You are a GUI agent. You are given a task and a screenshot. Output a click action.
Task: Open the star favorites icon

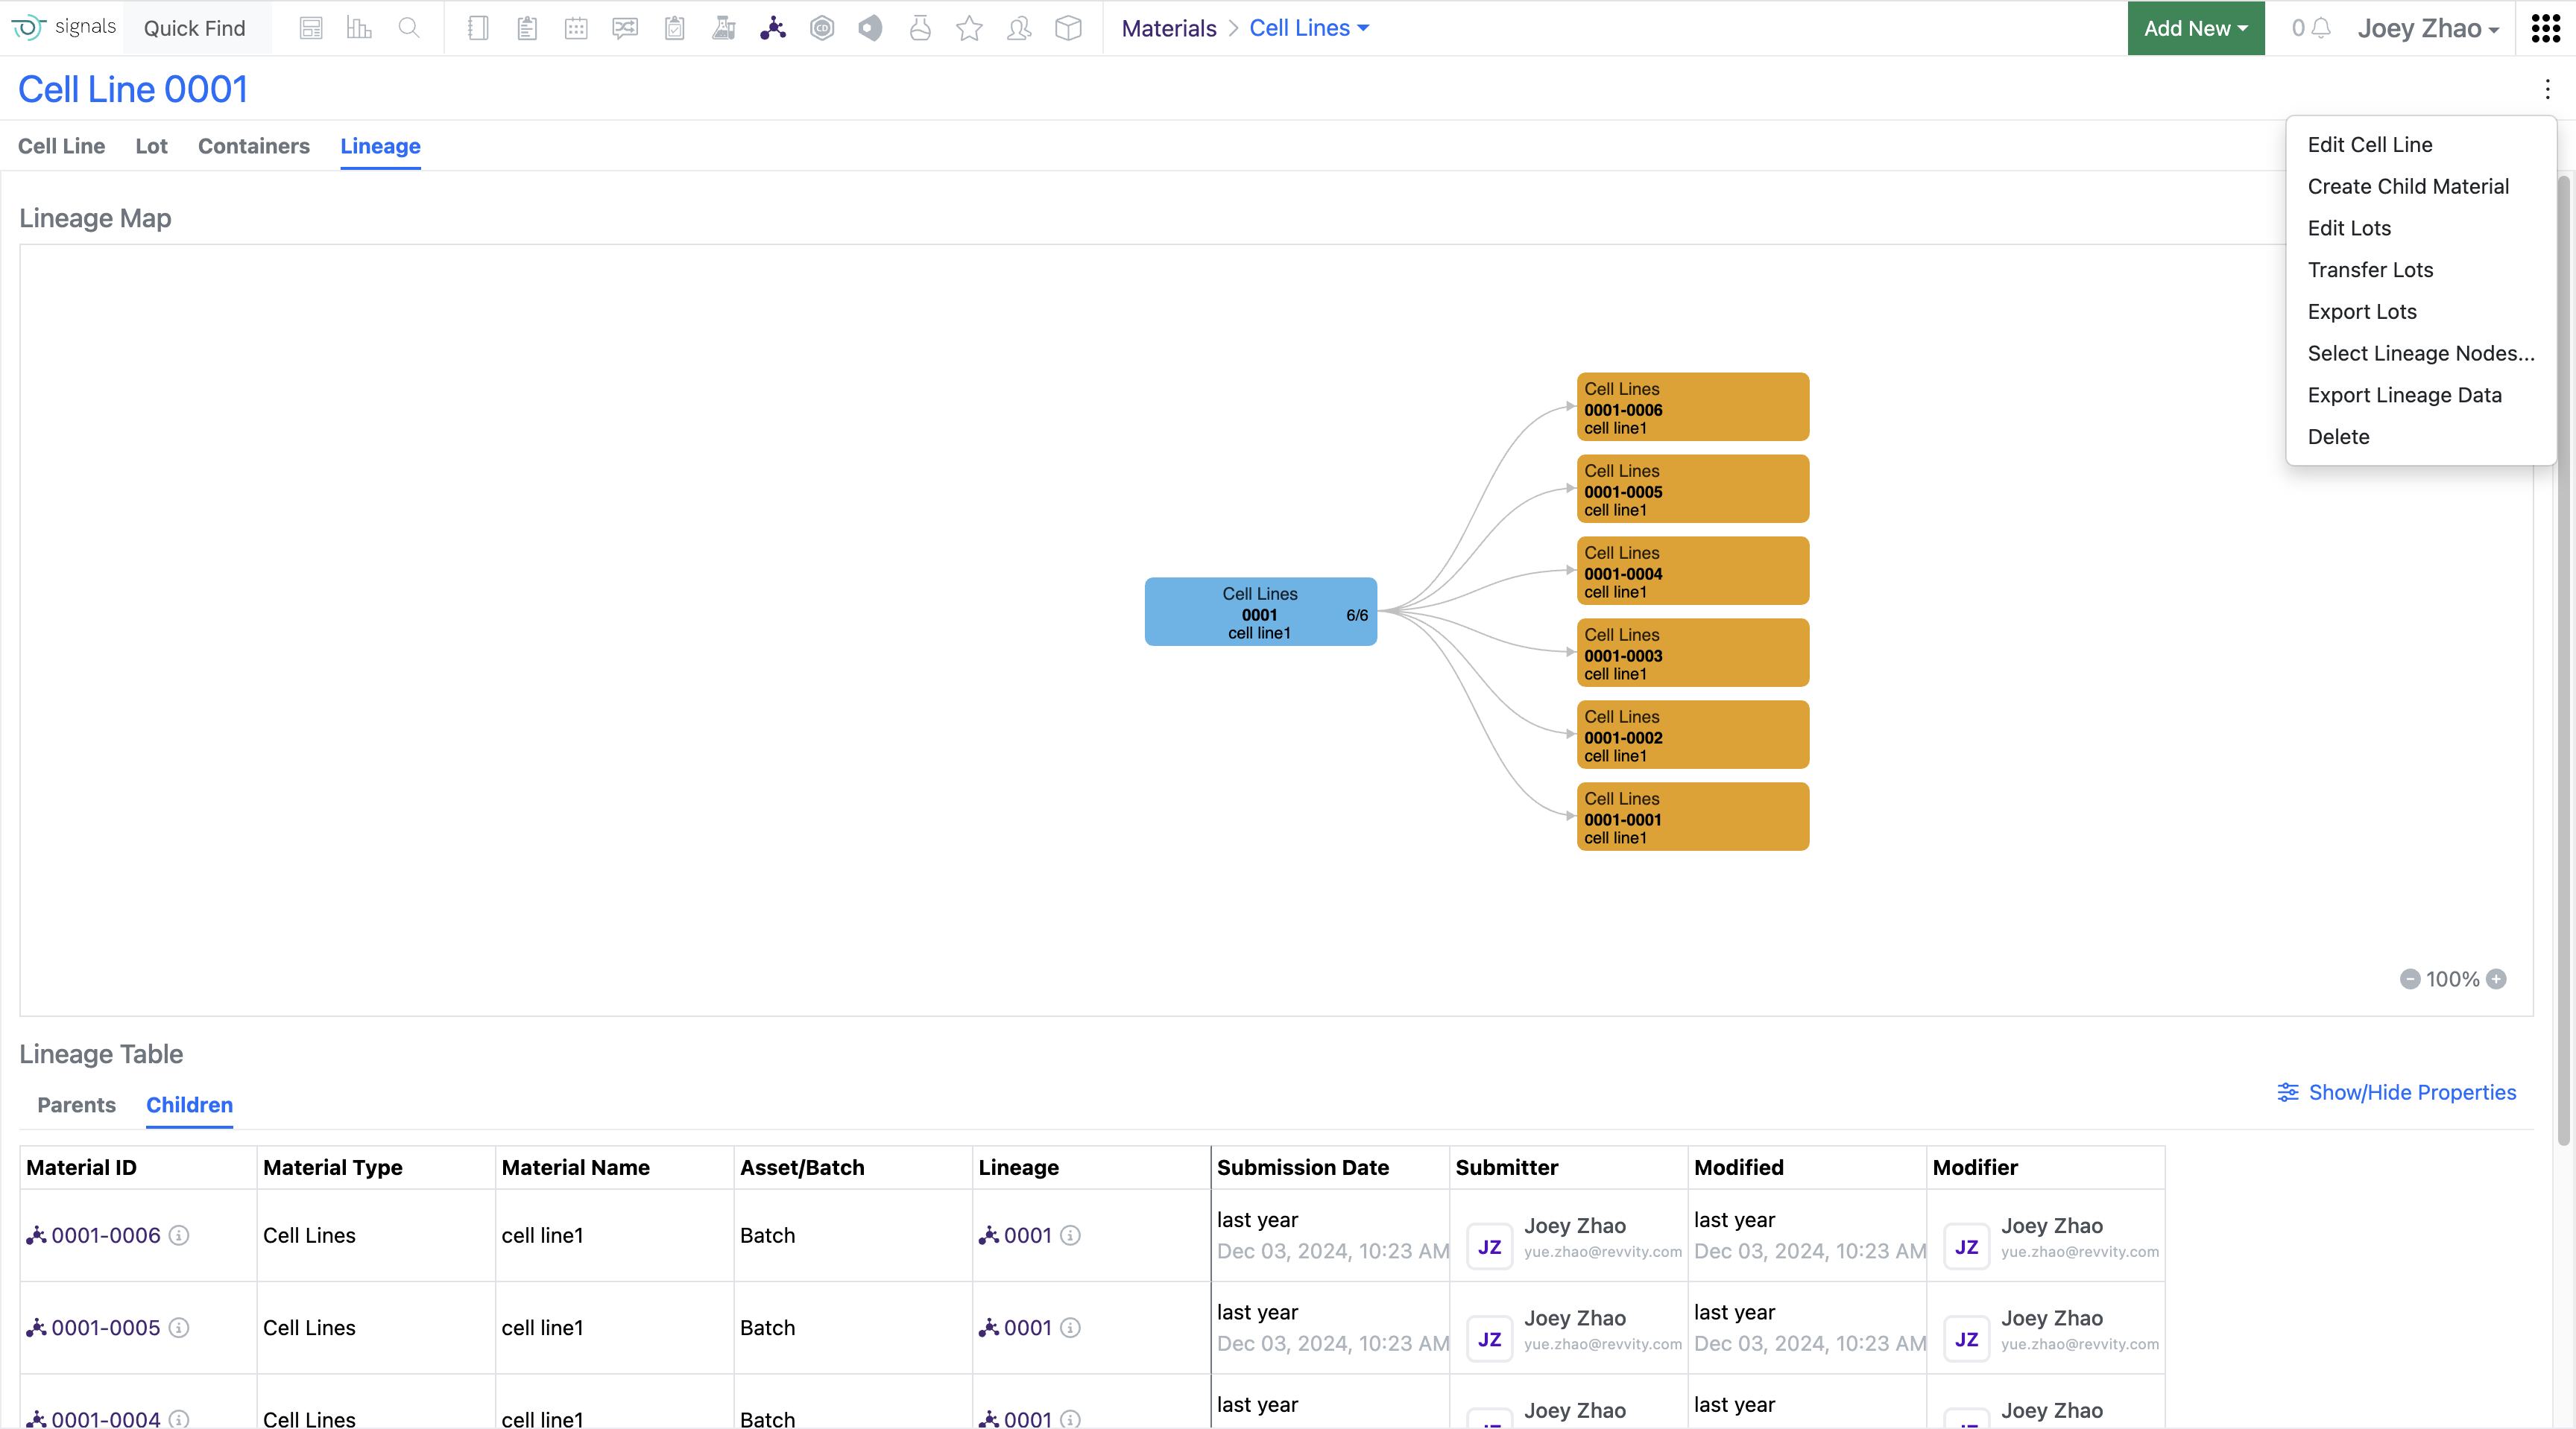point(969,28)
